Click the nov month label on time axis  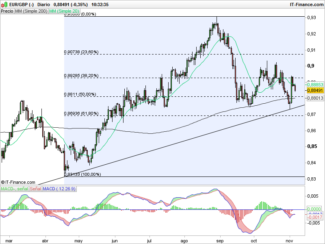(x=289, y=241)
